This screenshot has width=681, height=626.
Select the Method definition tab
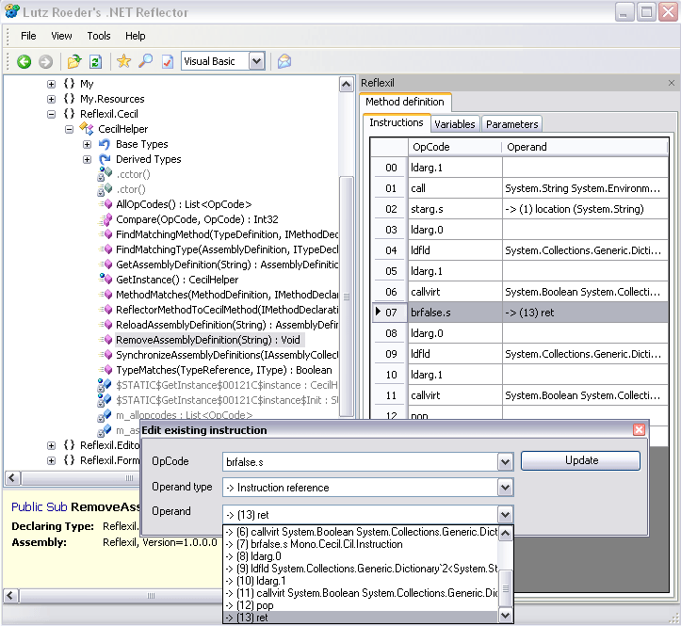coord(405,102)
